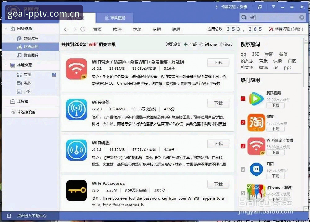The image size is (310, 222).
Task: Open the WiFi伴侣 title text
Action: coord(101,102)
